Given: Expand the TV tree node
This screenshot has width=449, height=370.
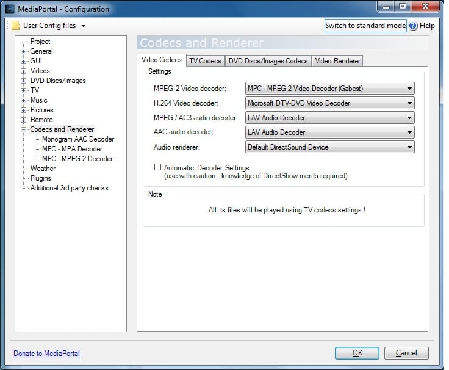Looking at the screenshot, I should pyautogui.click(x=24, y=91).
